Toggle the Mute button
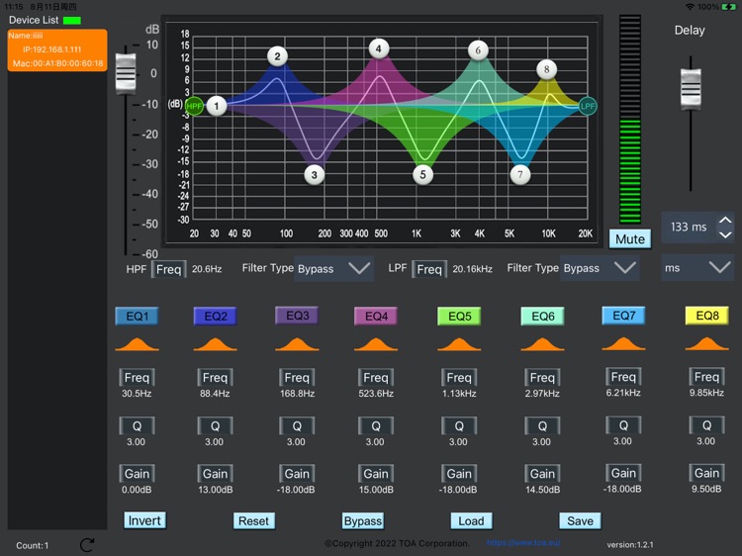742x556 pixels. (x=630, y=239)
